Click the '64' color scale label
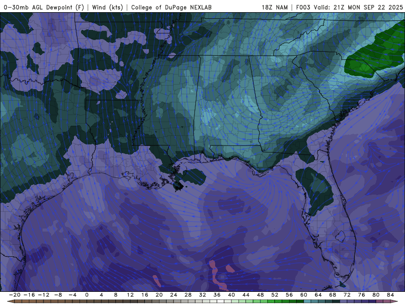Screen dimensions: 405x304 [318, 295]
